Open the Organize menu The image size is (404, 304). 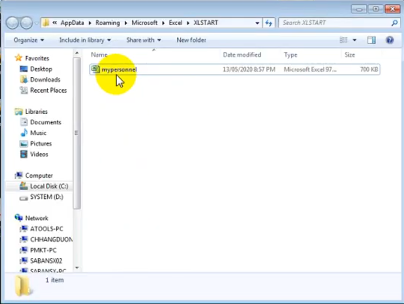pos(29,40)
